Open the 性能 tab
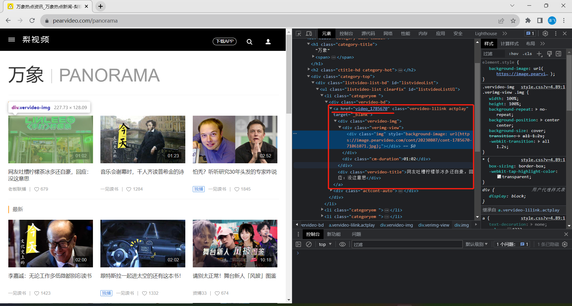This screenshot has height=306, width=572. (x=405, y=34)
